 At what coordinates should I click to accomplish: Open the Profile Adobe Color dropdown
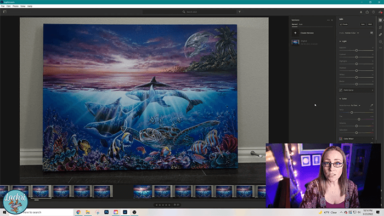click(x=352, y=33)
